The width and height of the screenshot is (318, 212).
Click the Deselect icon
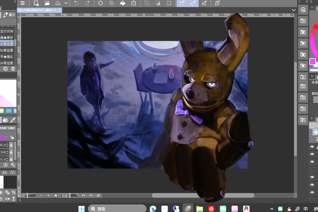click(x=147, y=3)
